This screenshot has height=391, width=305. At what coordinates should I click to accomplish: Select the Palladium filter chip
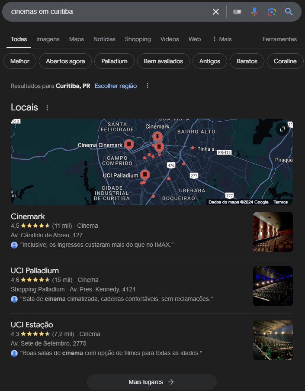pos(114,61)
